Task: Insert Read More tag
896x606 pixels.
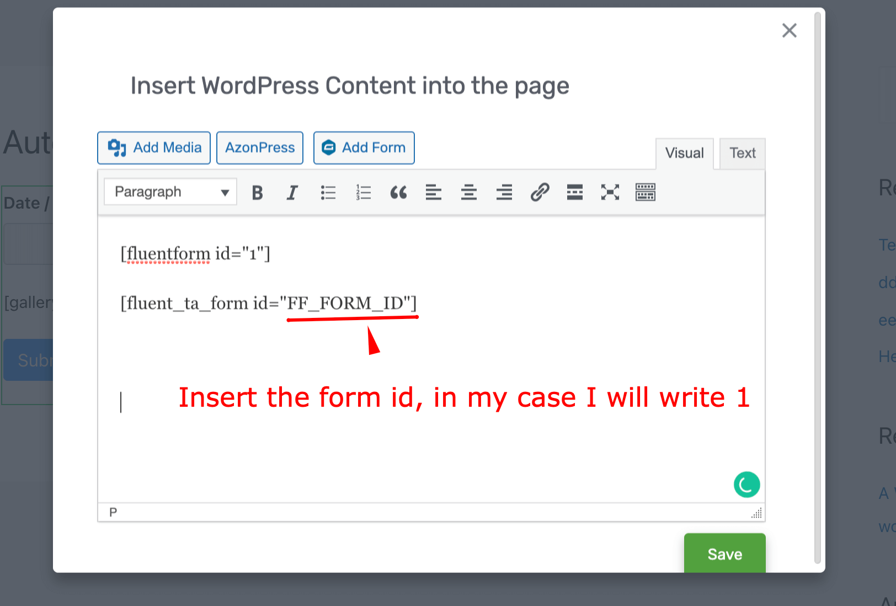Action: 575,193
